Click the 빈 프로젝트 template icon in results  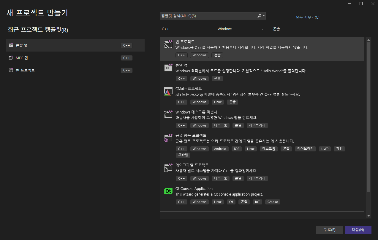(168, 44)
